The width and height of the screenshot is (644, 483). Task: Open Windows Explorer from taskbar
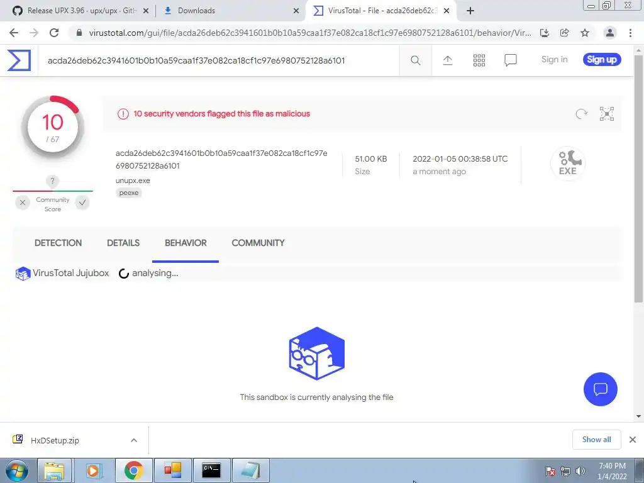(54, 470)
